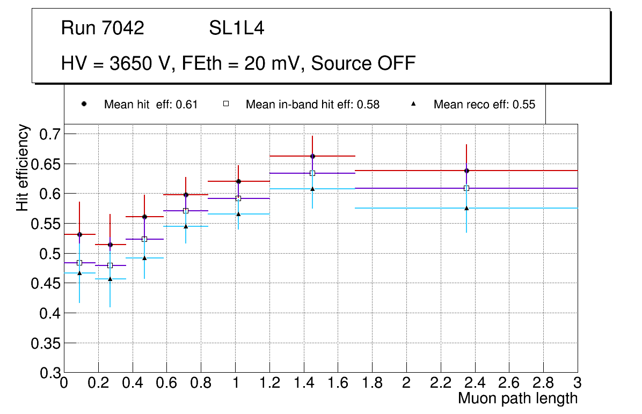Click the open square legend marker
This screenshot has width=642, height=414.
click(x=226, y=104)
